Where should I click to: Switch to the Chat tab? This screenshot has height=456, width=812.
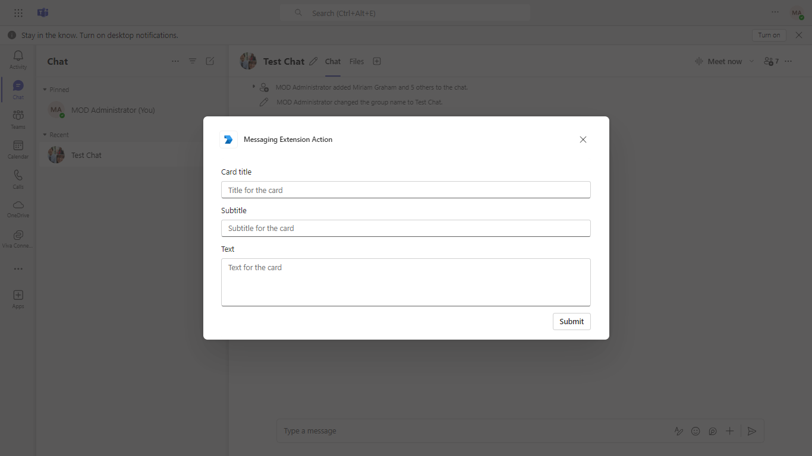click(333, 62)
